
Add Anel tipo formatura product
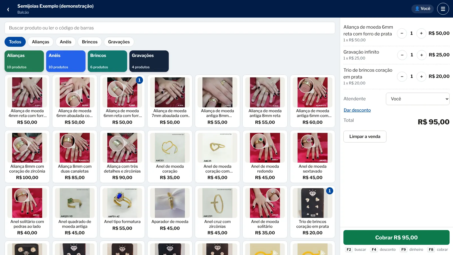pos(122,212)
